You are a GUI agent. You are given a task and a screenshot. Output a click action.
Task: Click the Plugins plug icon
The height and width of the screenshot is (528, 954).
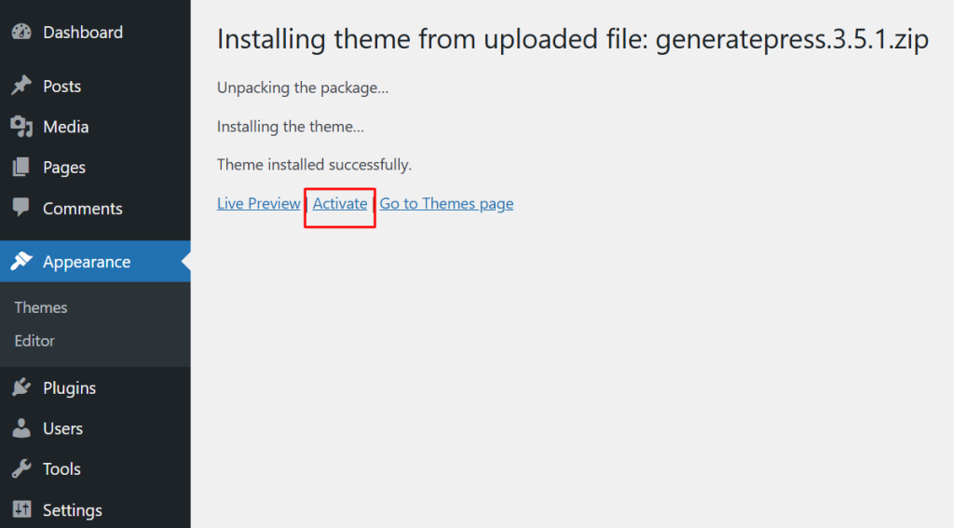coord(20,387)
